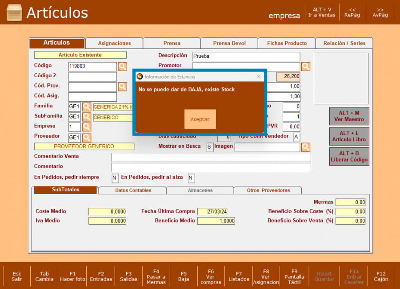The height and width of the screenshot is (289, 400).
Task: Click the ALT + M Ver Maestro button
Action: (349, 116)
